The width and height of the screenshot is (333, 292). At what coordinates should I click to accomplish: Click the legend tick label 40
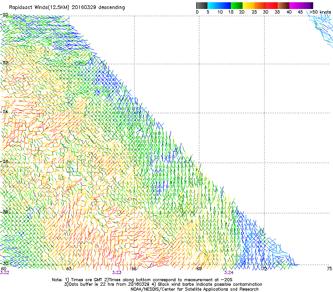(x=289, y=12)
